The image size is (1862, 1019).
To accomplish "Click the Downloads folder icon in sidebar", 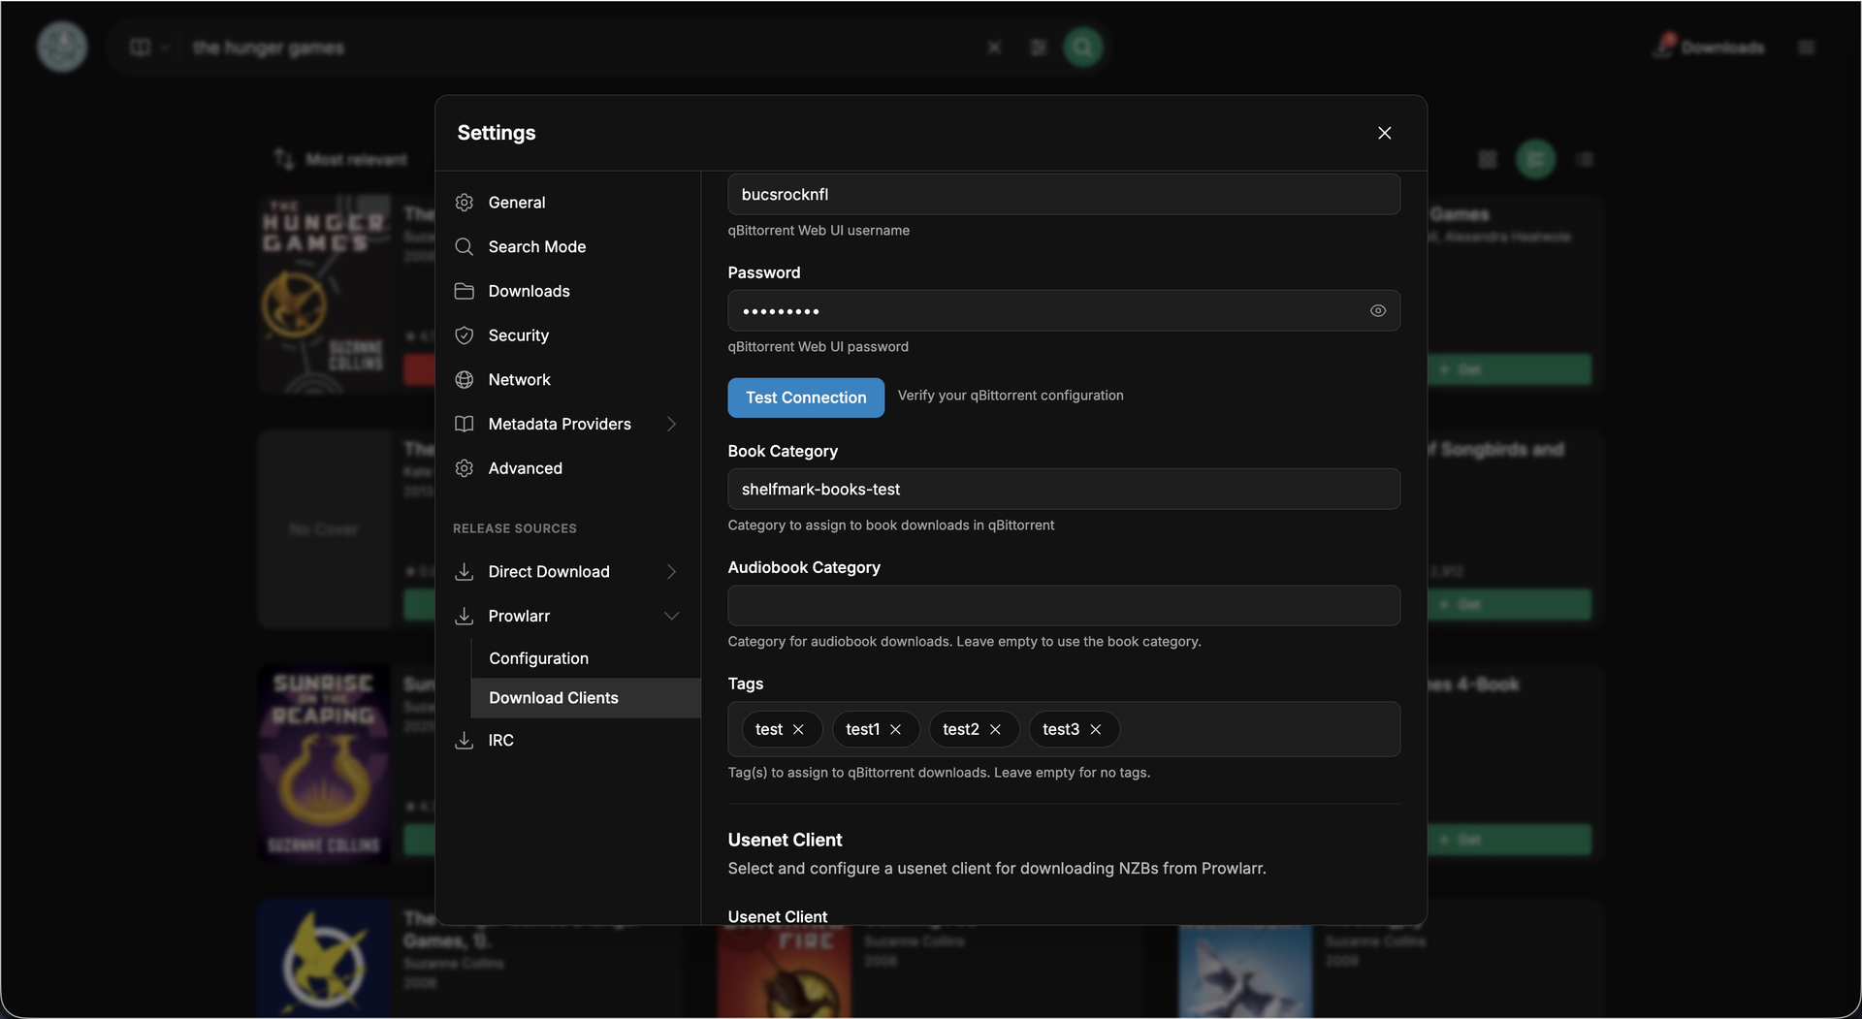I will point(465,291).
